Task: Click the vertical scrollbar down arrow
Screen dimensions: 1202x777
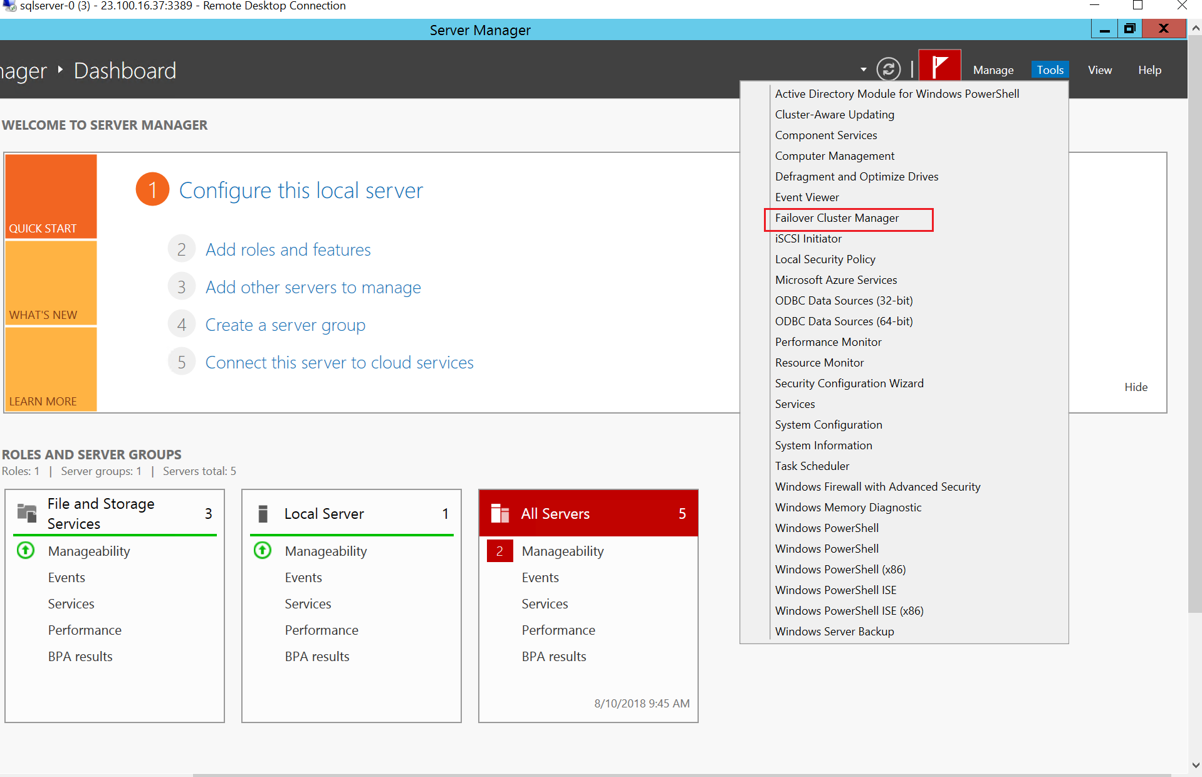Action: (1195, 765)
